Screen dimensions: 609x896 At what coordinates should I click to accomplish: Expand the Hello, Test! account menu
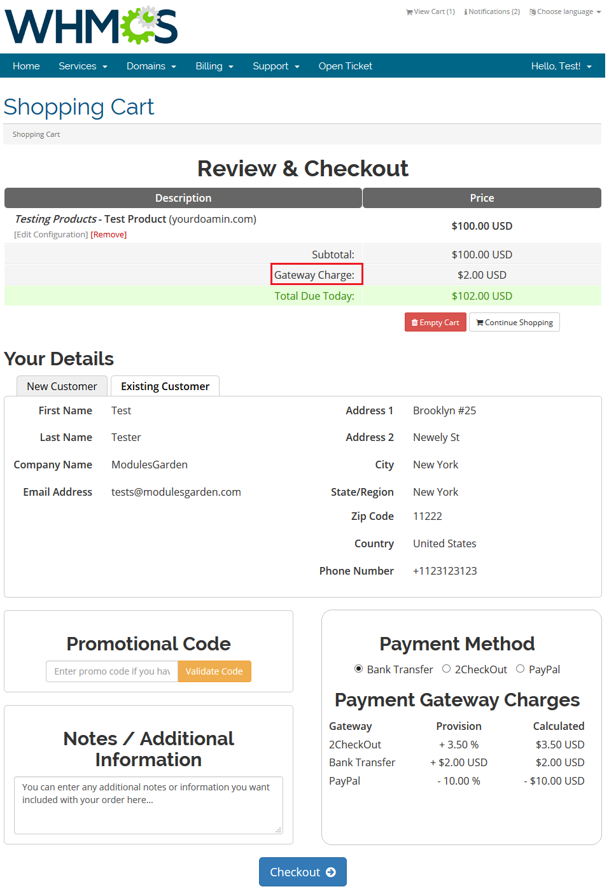[561, 66]
